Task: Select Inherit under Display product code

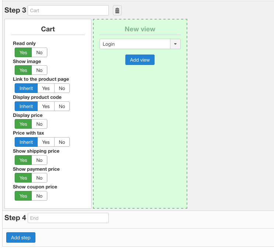Action: click(26, 106)
